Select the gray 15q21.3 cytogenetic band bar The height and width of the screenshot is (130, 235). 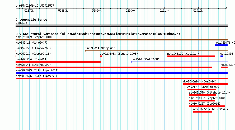click(121, 26)
